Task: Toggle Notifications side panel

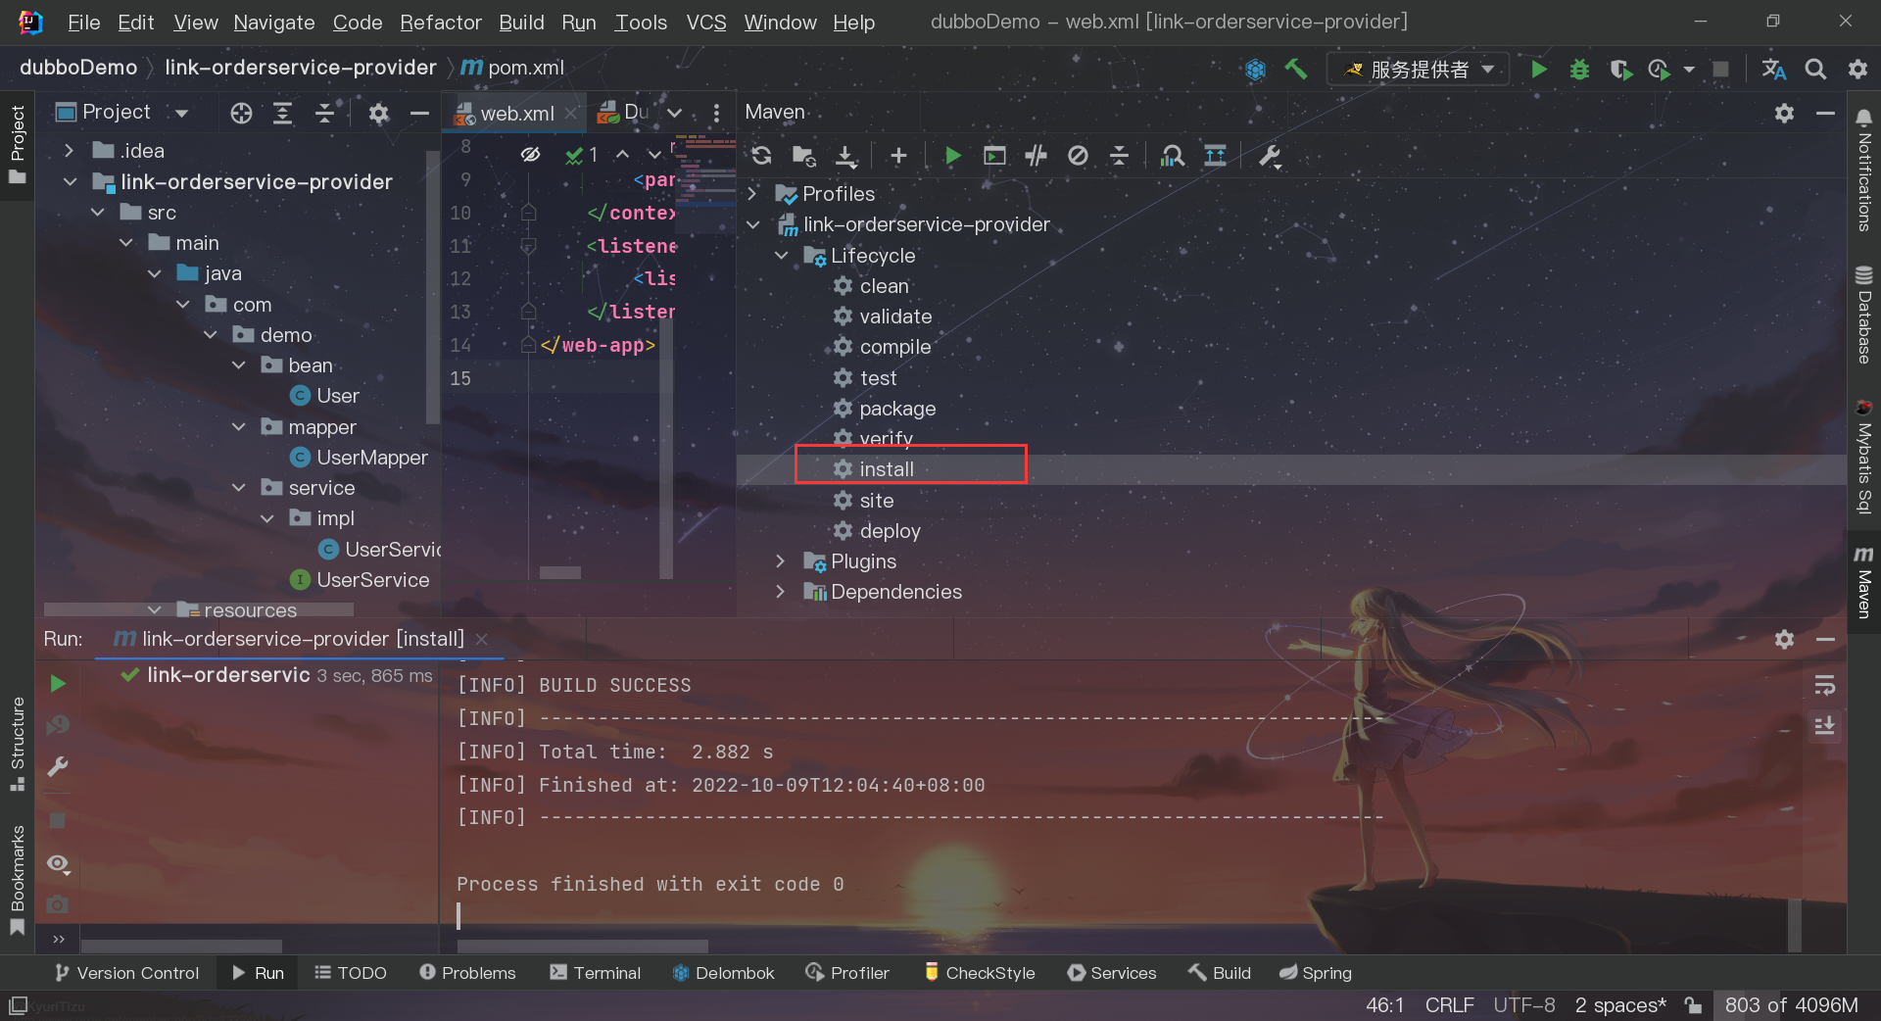Action: (1863, 170)
